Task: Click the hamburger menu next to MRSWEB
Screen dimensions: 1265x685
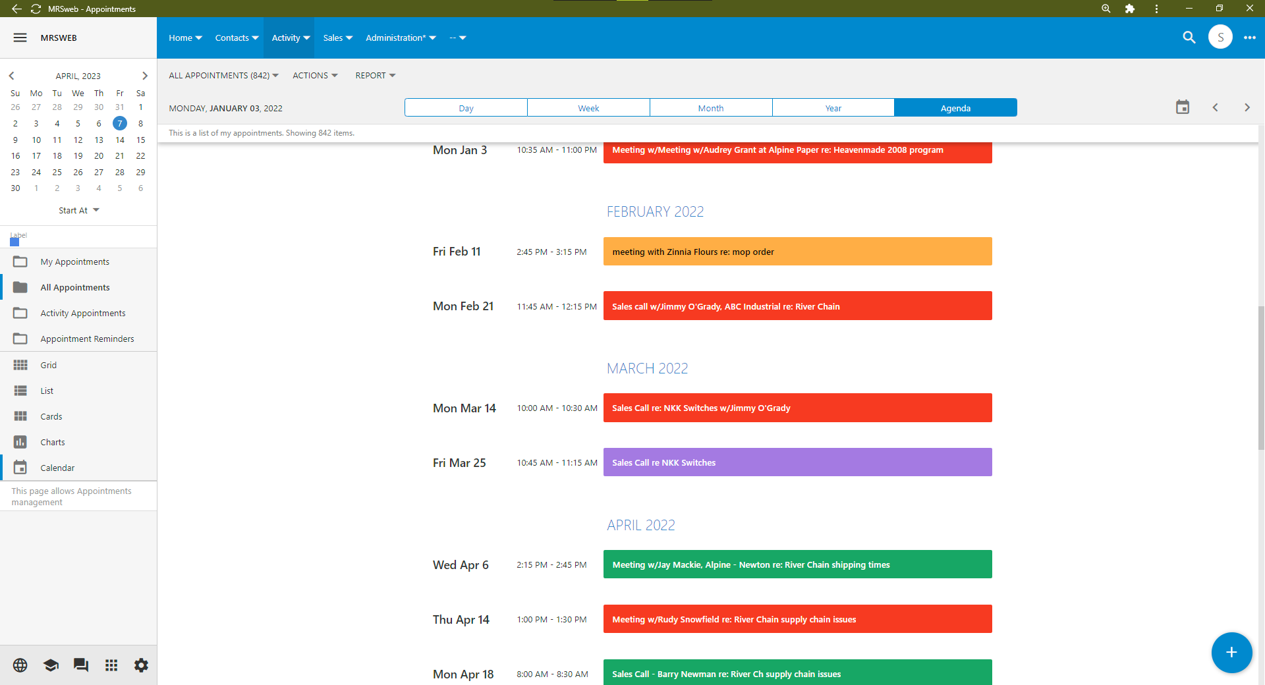Action: [20, 38]
